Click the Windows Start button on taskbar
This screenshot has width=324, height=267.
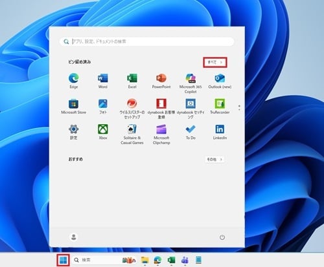click(x=63, y=260)
